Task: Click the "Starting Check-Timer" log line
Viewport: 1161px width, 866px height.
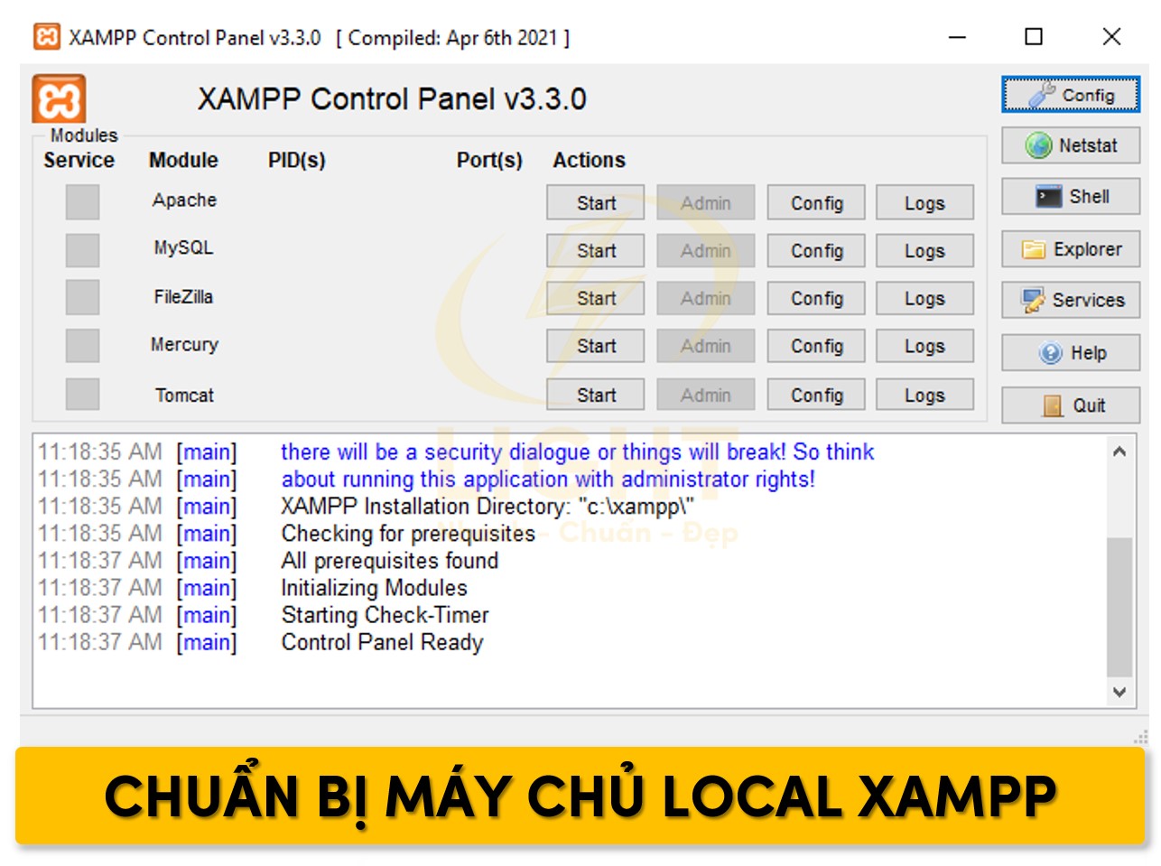Action: point(385,615)
